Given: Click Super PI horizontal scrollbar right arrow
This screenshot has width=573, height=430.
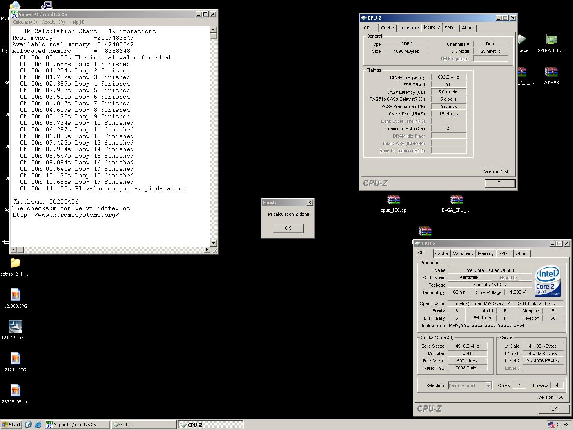Looking at the screenshot, I should coord(207,249).
